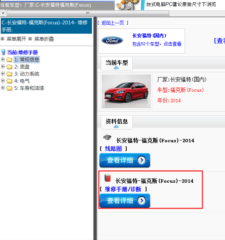This screenshot has width=225, height=240.
Task: Expand the 3: 动力系统 tree node
Action: (x=3, y=74)
